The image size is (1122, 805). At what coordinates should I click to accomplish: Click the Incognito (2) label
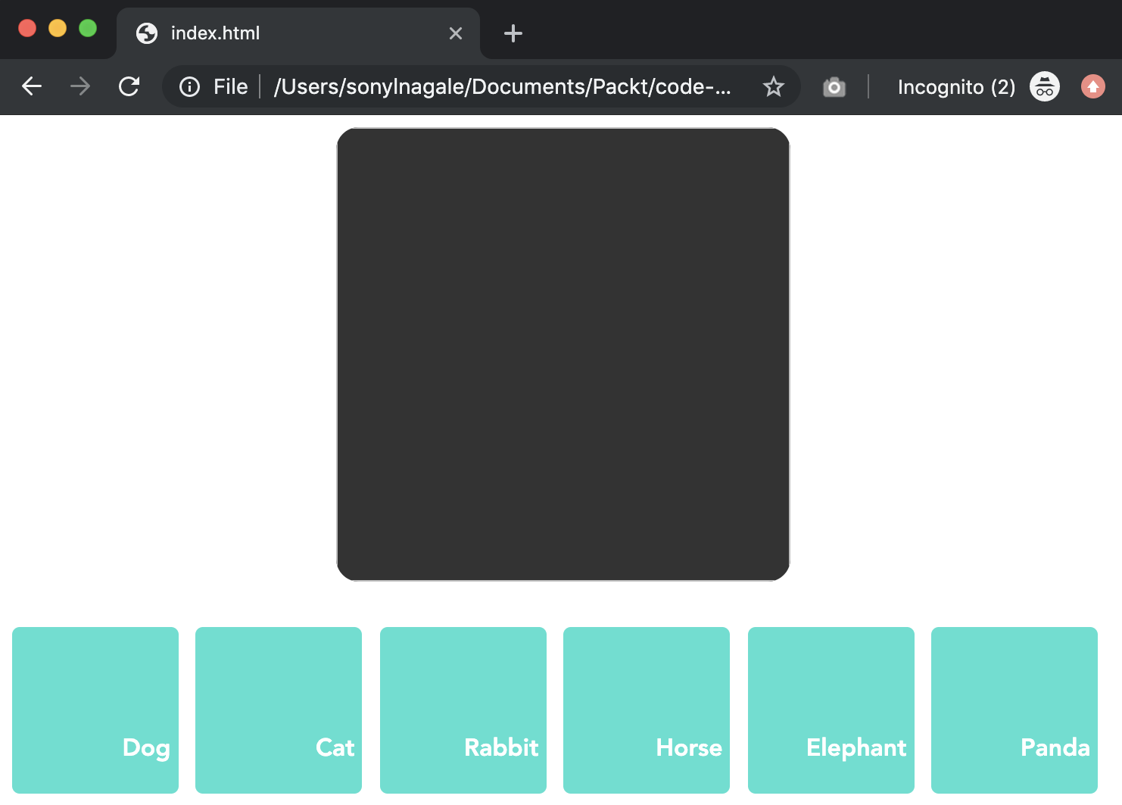click(x=956, y=87)
